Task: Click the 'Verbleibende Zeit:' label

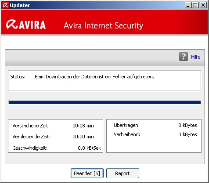Action: [x=32, y=137]
